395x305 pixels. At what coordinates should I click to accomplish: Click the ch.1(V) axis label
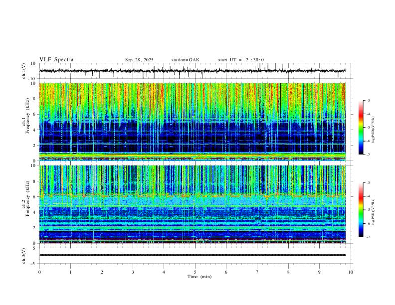coord(23,71)
